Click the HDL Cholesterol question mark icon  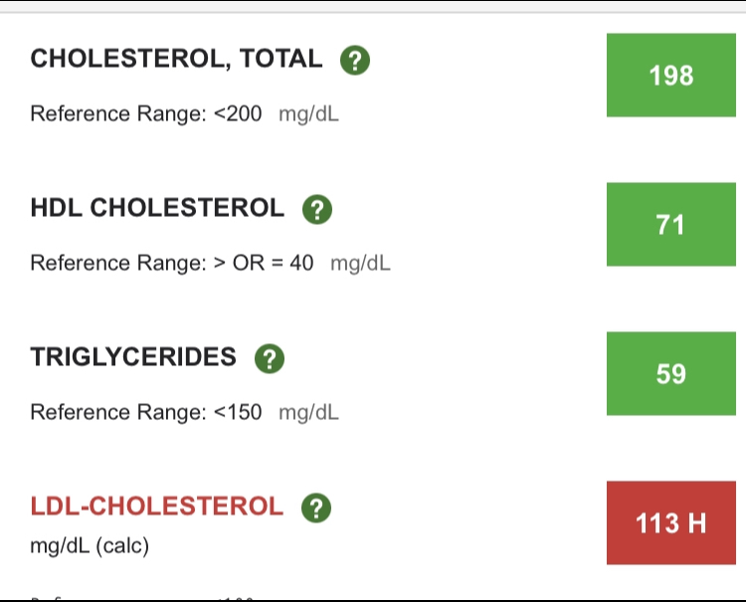(317, 209)
